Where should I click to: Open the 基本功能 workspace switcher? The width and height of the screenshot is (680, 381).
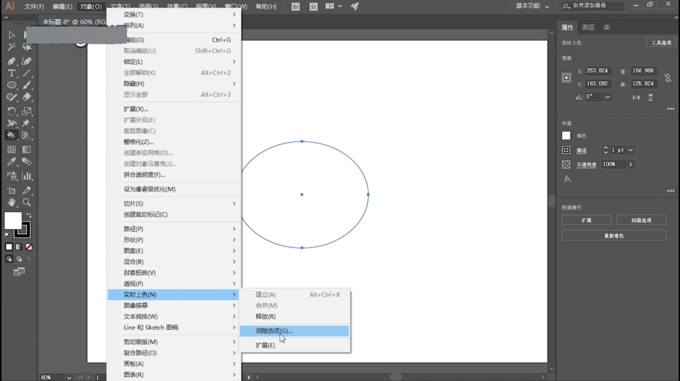tap(532, 6)
